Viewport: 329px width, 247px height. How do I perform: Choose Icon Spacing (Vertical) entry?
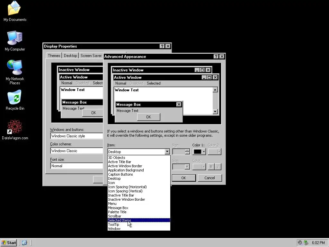(x=139, y=191)
